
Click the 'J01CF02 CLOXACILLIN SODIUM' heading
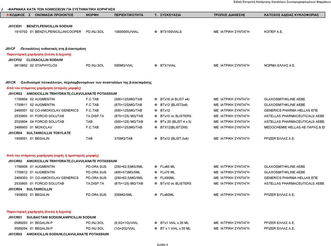coord(36,60)
